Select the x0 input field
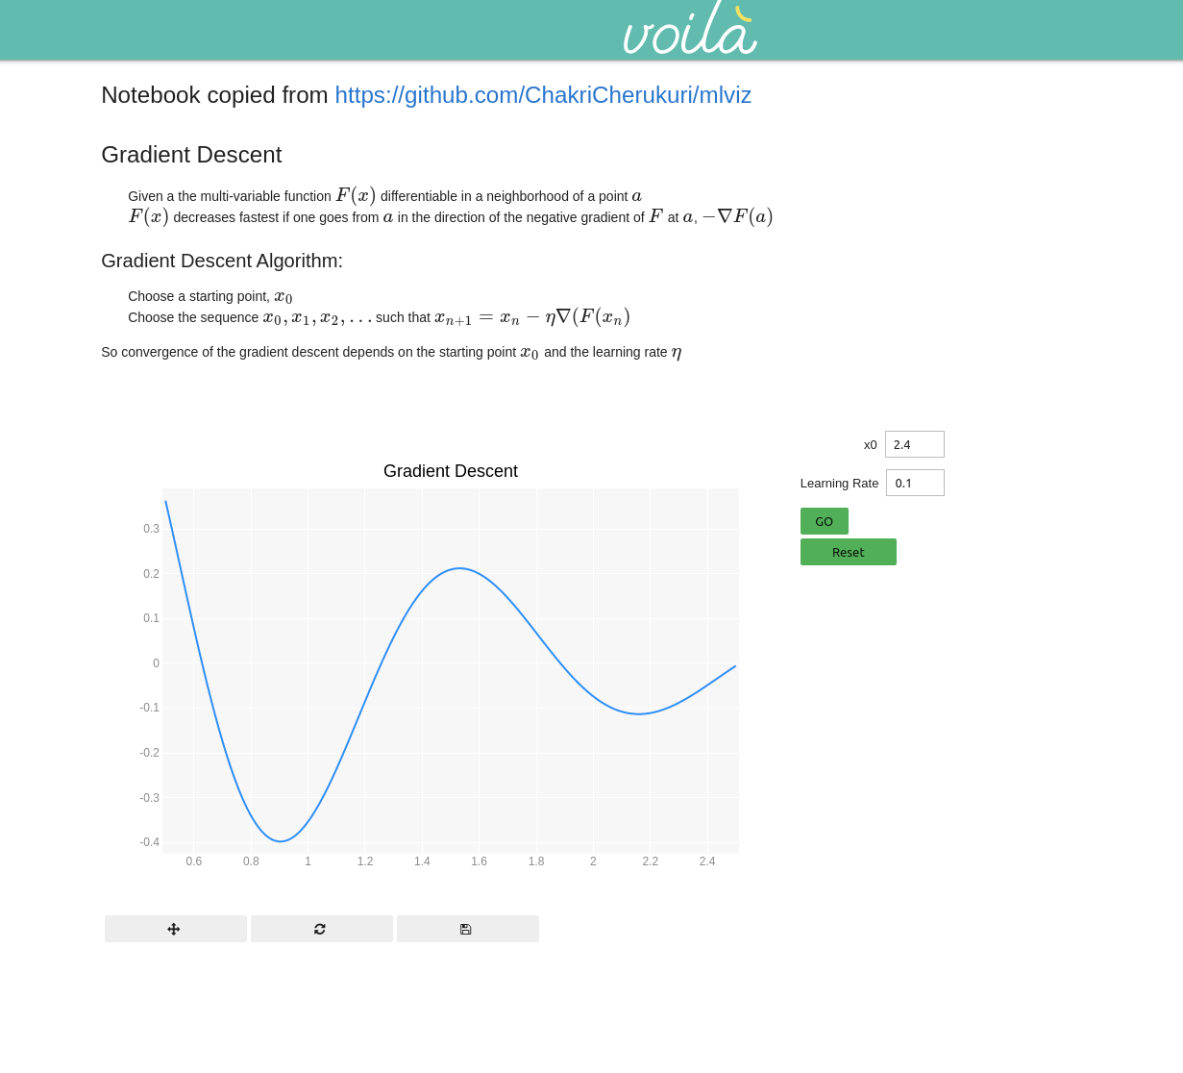Screen dimensions: 1183x1073 pyautogui.click(x=914, y=443)
